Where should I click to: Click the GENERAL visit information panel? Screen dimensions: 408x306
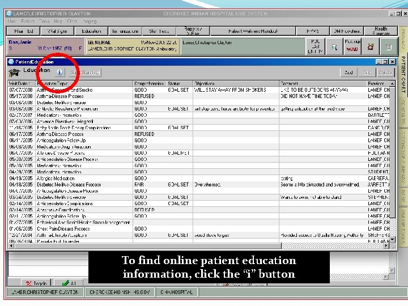[x=133, y=46]
